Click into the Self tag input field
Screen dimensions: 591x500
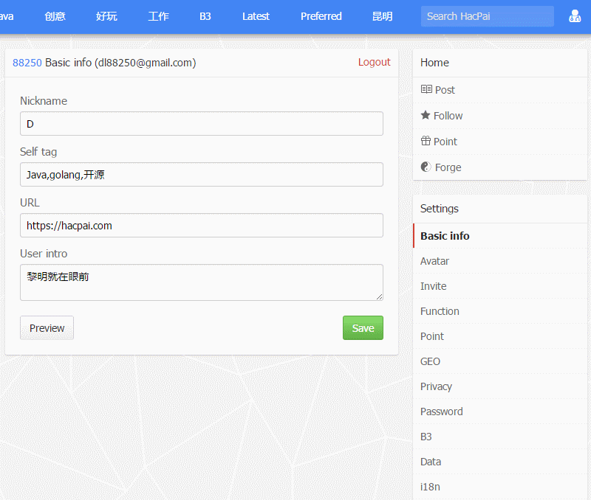point(202,174)
